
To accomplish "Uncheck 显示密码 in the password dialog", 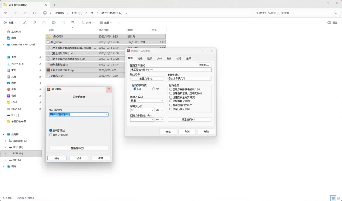I will [50, 131].
